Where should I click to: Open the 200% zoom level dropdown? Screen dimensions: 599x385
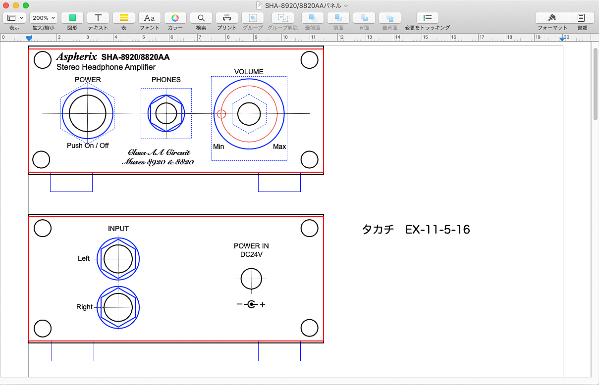[44, 18]
